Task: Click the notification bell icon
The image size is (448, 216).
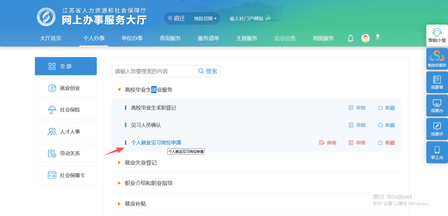Action: pyautogui.click(x=350, y=38)
